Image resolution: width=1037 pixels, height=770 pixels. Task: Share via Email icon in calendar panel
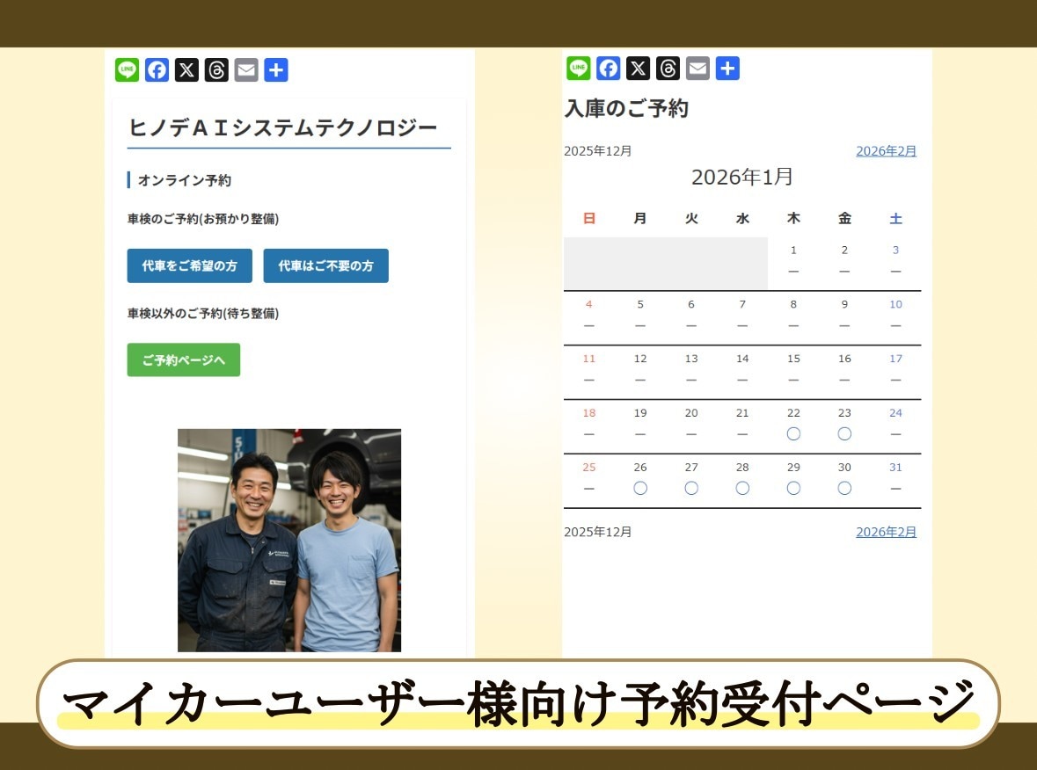(697, 68)
